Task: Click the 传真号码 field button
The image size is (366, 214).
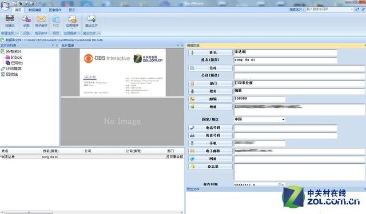Action: point(210,135)
